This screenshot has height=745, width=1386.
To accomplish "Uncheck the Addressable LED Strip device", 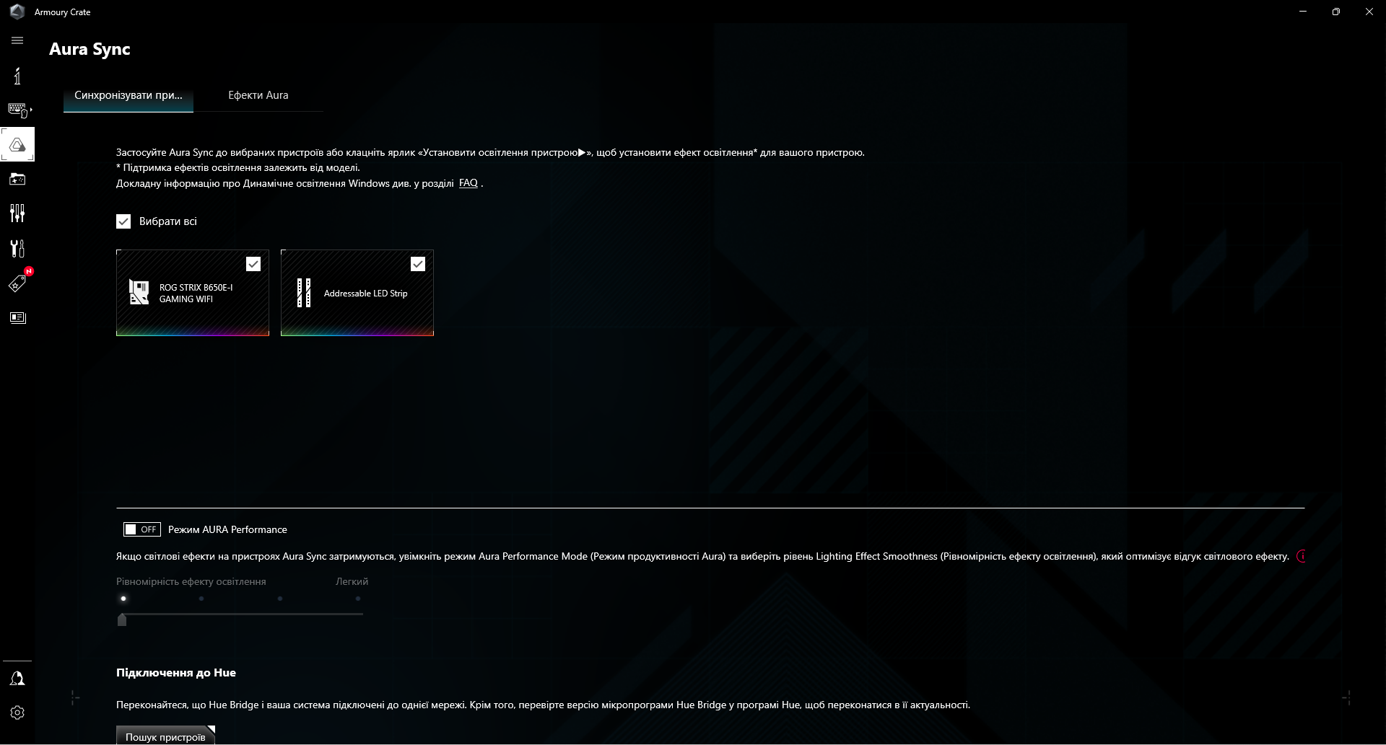I will pyautogui.click(x=418, y=263).
